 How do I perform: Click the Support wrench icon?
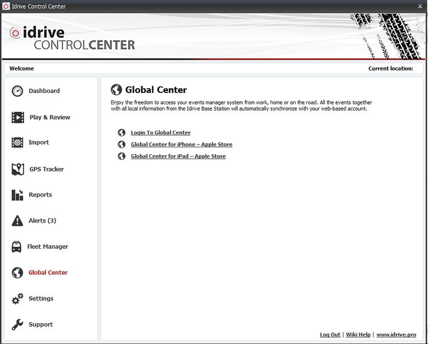[x=18, y=325]
